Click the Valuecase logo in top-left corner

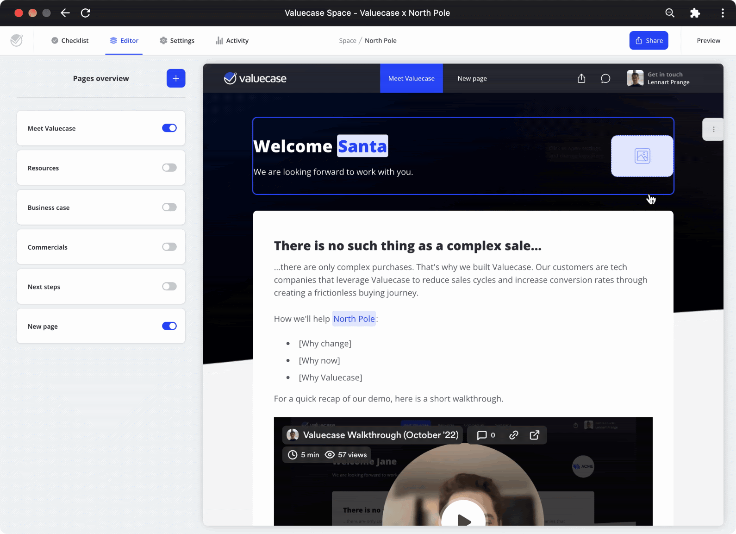click(x=17, y=41)
